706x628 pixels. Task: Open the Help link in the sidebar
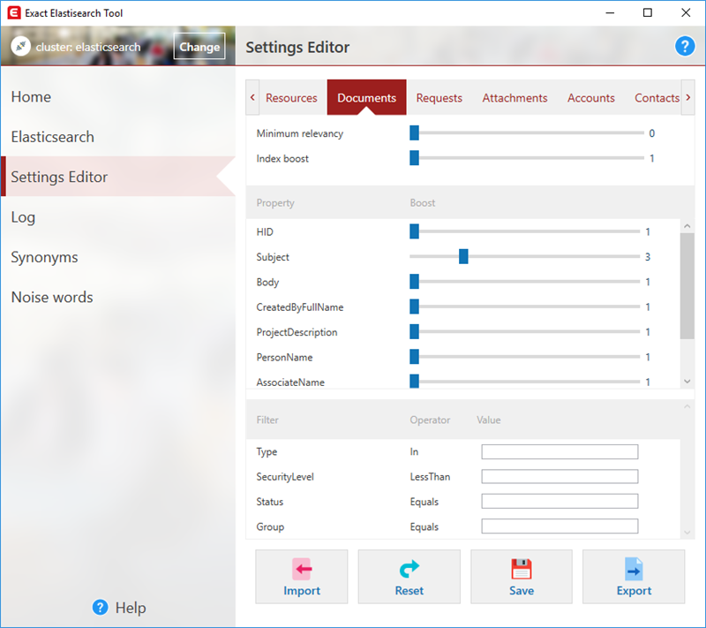pyautogui.click(x=131, y=608)
